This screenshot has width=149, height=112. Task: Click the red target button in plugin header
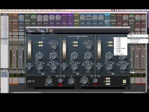tap(129, 30)
